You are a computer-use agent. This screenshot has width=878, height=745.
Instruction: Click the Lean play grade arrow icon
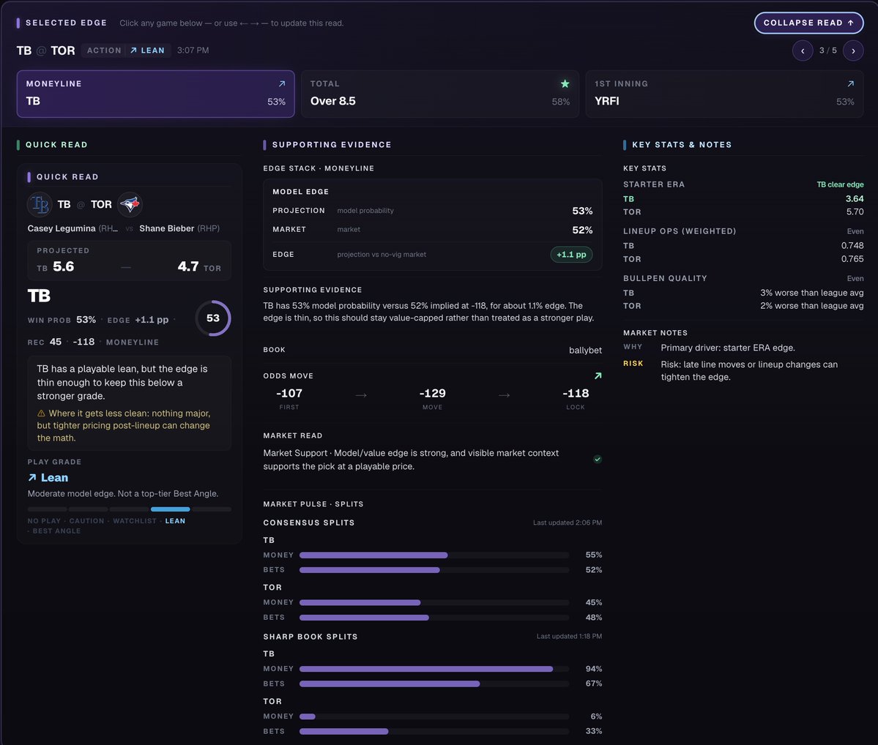32,477
